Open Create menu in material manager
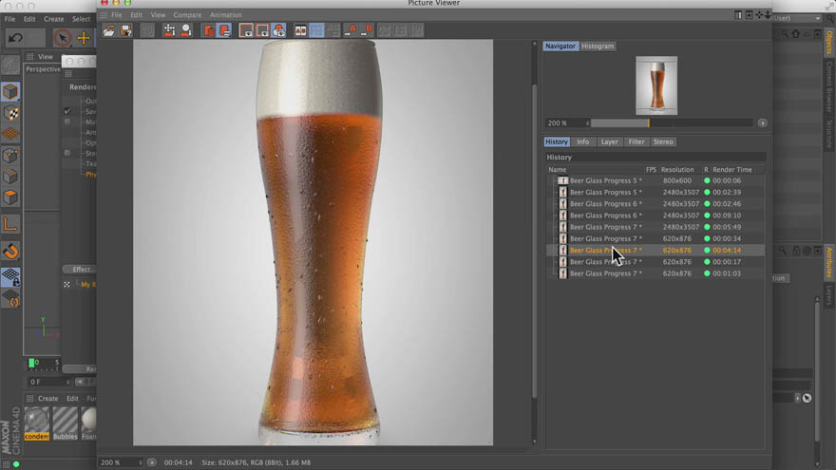This screenshot has width=836, height=470. click(48, 399)
